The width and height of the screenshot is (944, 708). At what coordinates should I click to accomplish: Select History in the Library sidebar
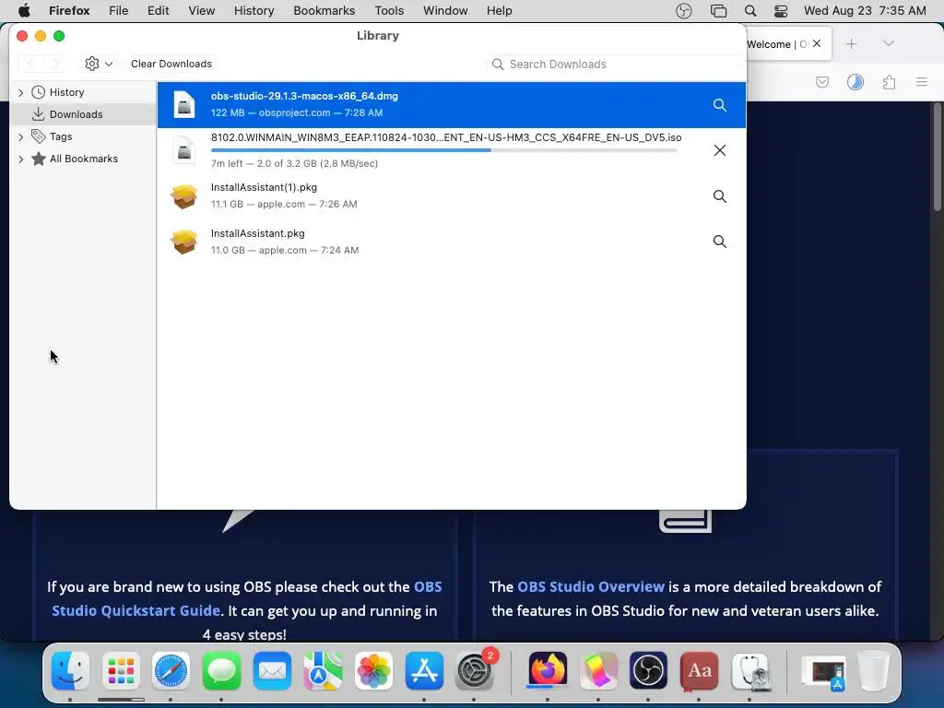tap(66, 92)
